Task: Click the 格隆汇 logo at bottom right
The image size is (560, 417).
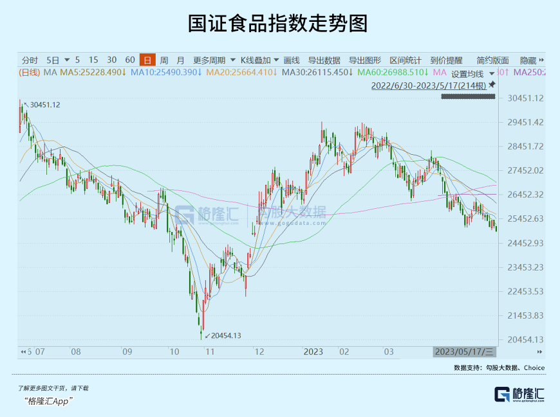Action: 518,395
